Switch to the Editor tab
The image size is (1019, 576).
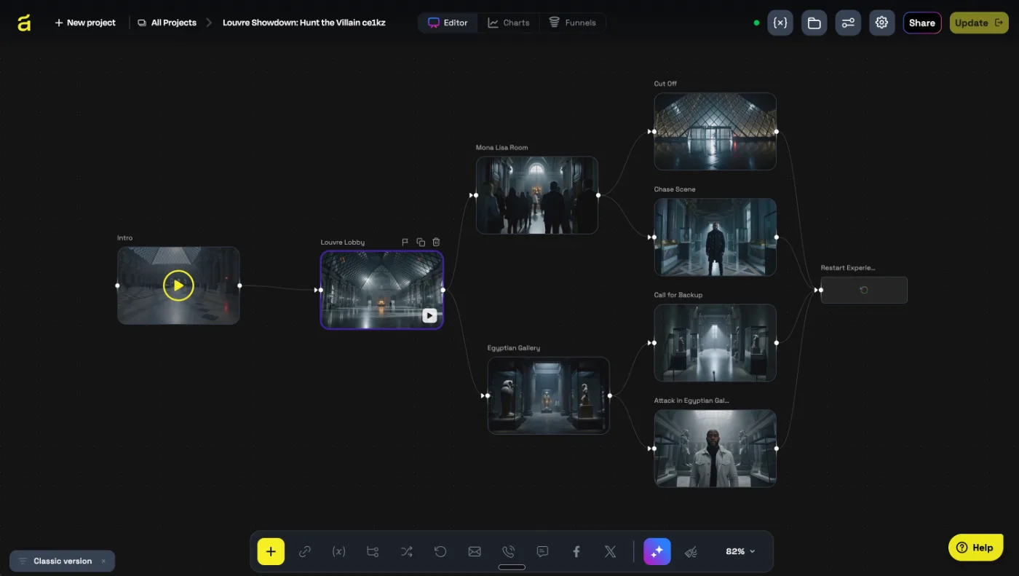coord(448,23)
